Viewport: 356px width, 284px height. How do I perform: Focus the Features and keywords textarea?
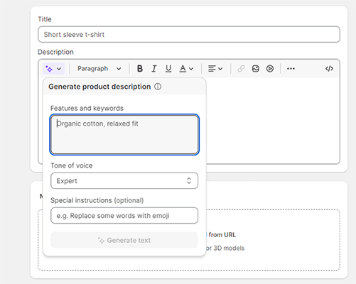(x=124, y=134)
